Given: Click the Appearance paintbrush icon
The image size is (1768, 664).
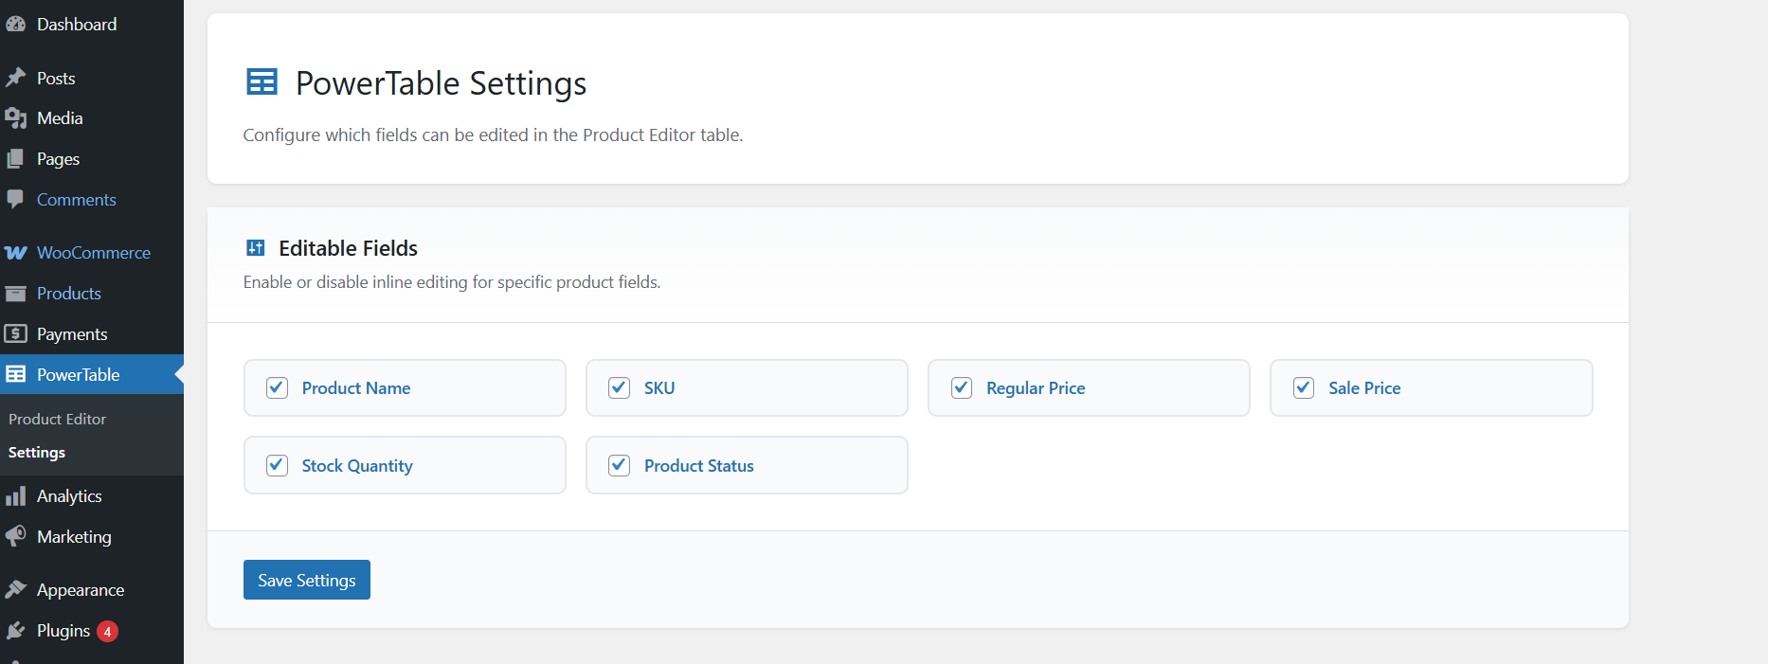Looking at the screenshot, I should [x=16, y=588].
